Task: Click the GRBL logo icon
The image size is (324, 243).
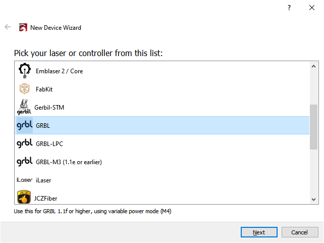Action: tap(24, 125)
